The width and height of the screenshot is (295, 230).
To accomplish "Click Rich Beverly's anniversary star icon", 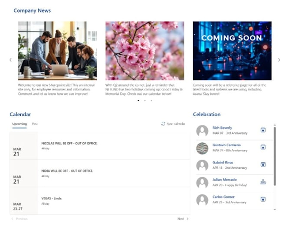I will [263, 130].
